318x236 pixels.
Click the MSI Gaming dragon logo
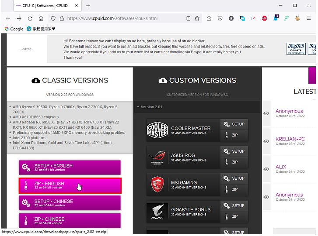[x=157, y=185]
